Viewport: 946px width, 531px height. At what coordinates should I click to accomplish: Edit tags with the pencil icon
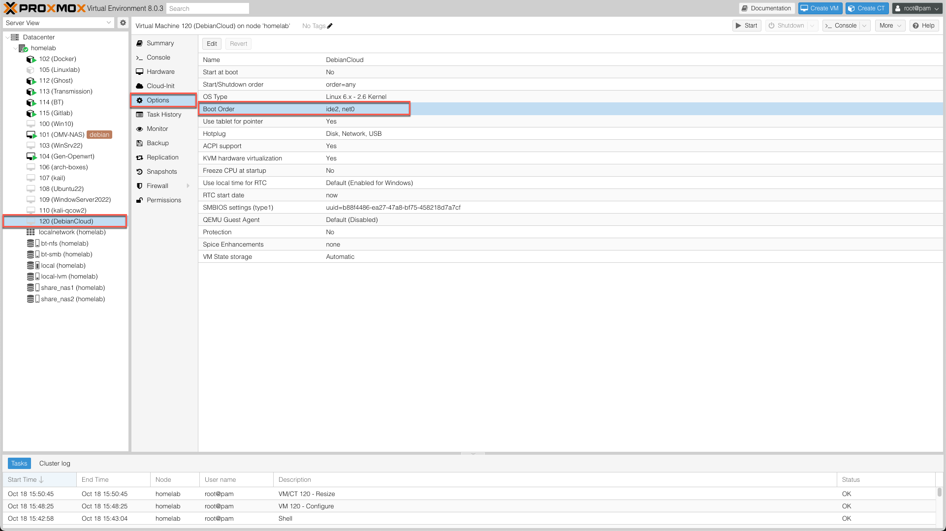coord(330,26)
